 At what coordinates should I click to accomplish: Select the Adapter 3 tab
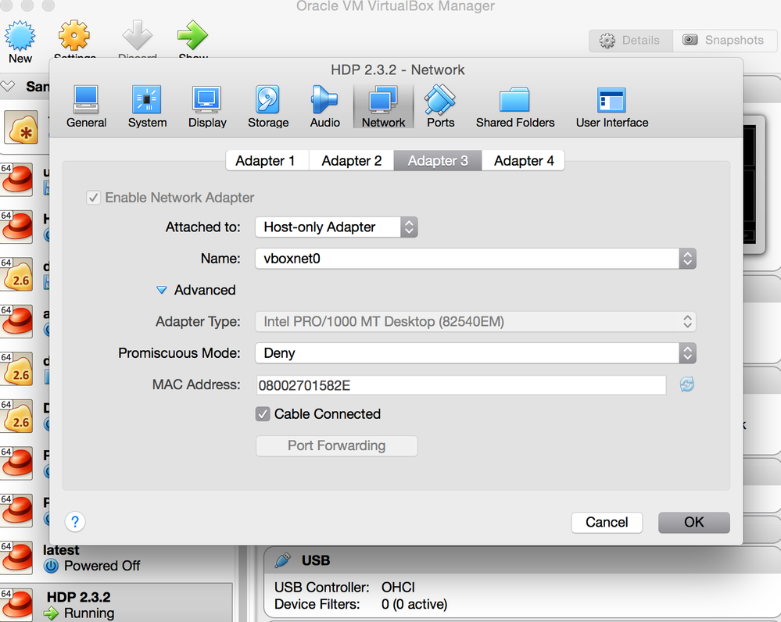(438, 160)
